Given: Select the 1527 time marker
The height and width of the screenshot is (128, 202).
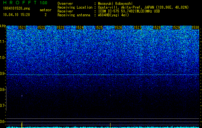Looking at the screenshot, I should (x=137, y=28).
